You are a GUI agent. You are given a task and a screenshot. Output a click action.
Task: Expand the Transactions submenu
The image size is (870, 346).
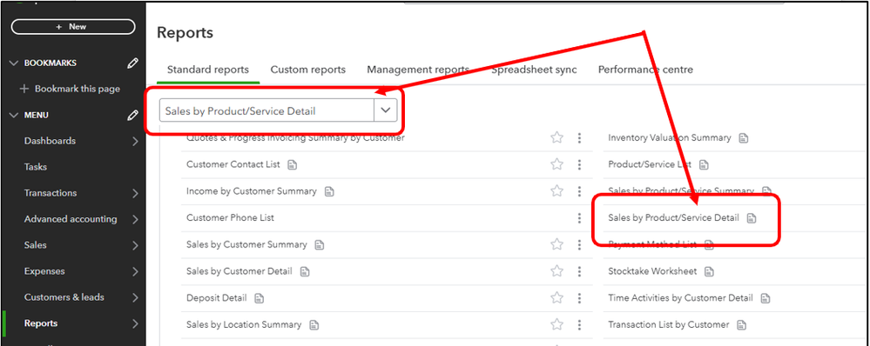(135, 193)
